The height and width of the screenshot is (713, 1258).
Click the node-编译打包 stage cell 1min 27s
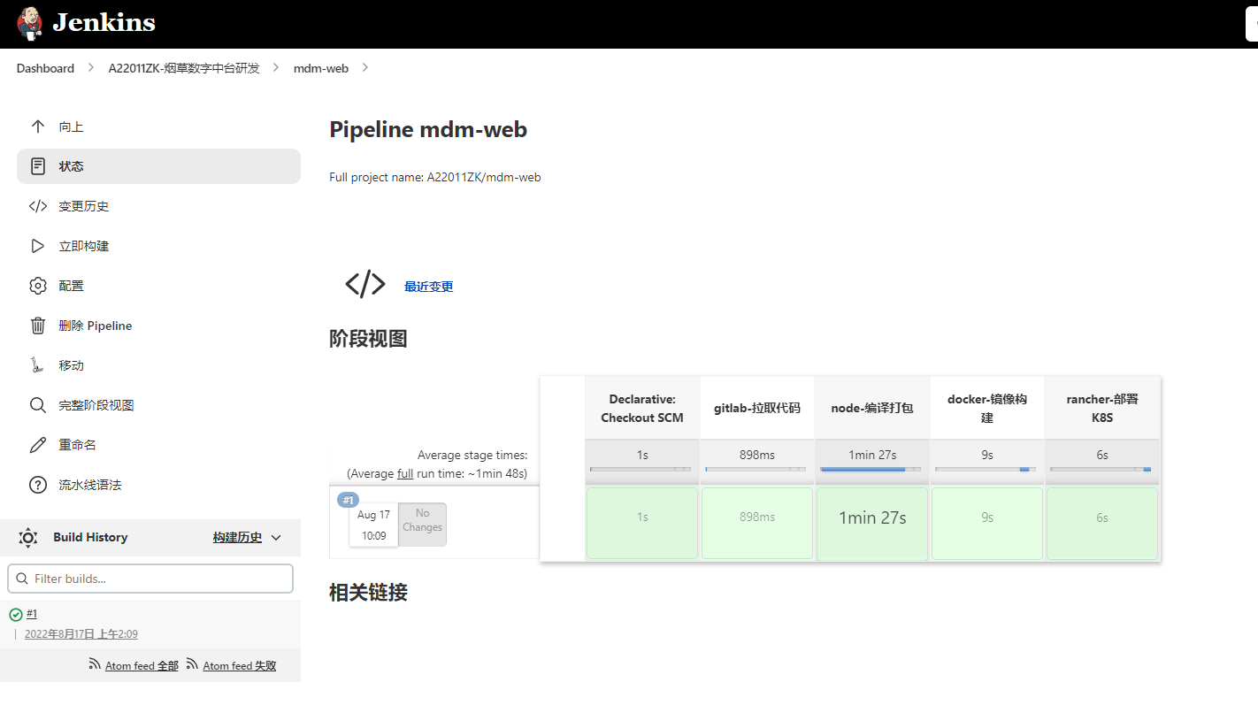(x=872, y=524)
